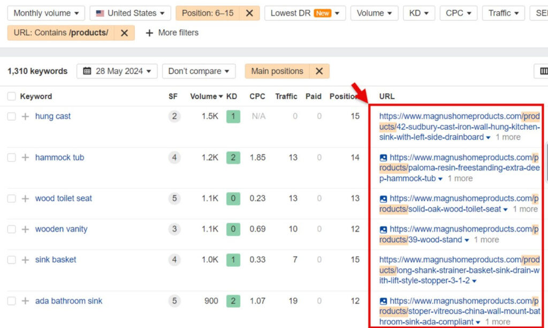Viewport: 548px width, 328px height.
Task: Remove the Main positions filter
Action: pos(319,71)
